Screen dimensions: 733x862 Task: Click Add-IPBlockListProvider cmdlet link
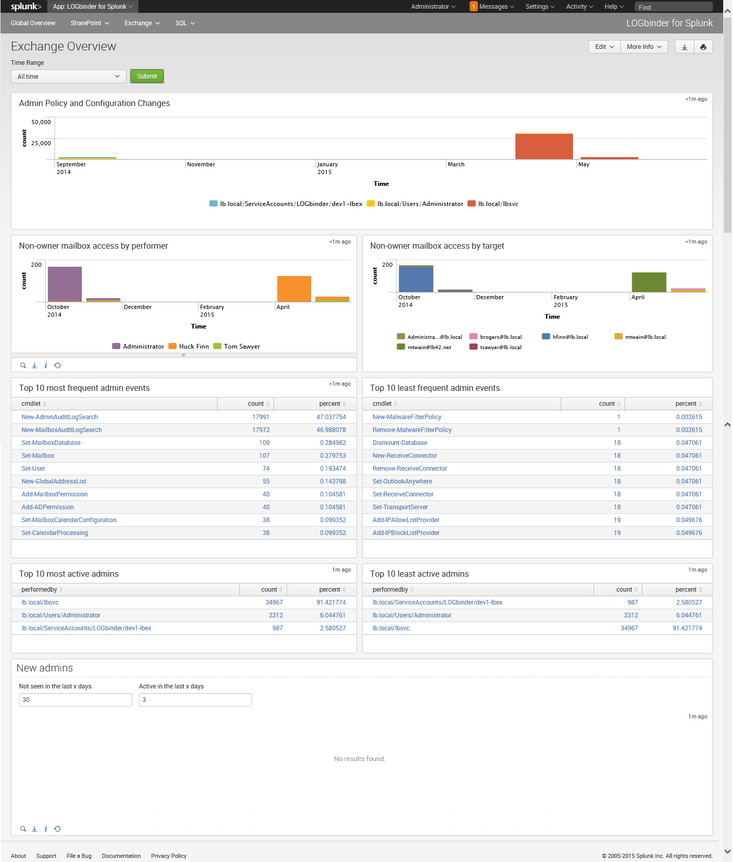pyautogui.click(x=406, y=533)
